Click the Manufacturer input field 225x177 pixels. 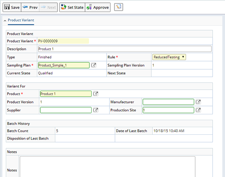point(168,102)
